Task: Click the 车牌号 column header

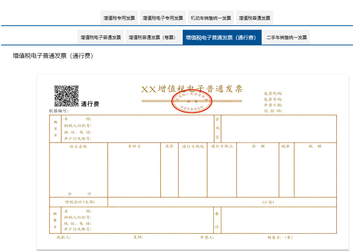Action: coord(135,146)
